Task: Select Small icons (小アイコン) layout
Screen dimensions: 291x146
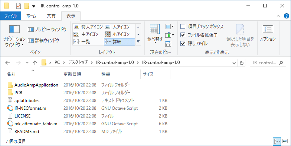Action: click(117, 34)
